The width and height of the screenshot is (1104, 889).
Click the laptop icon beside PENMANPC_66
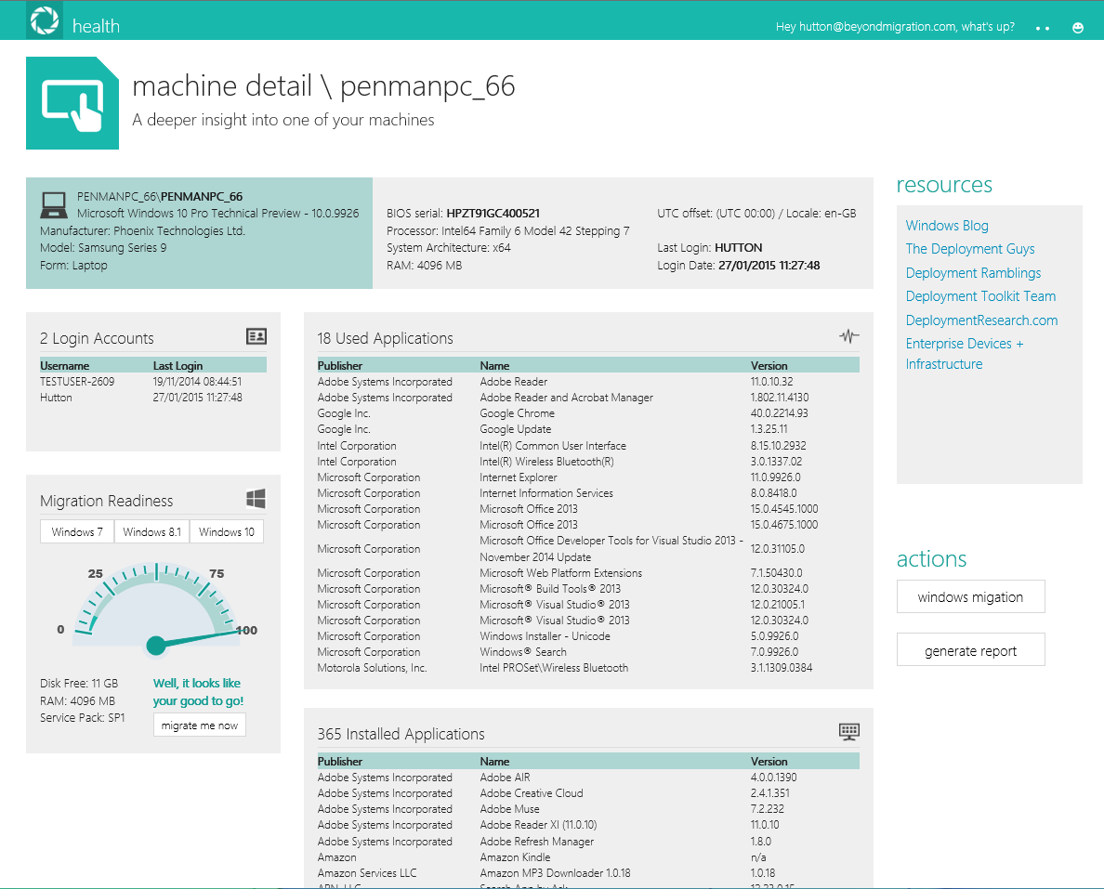[x=54, y=204]
